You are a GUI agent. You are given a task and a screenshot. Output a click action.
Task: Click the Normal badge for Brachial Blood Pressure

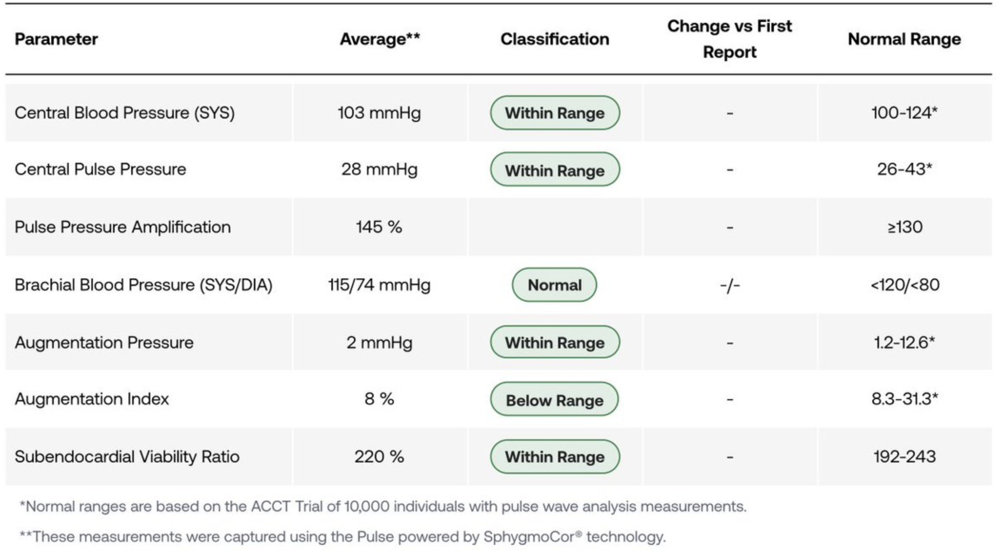[554, 285]
